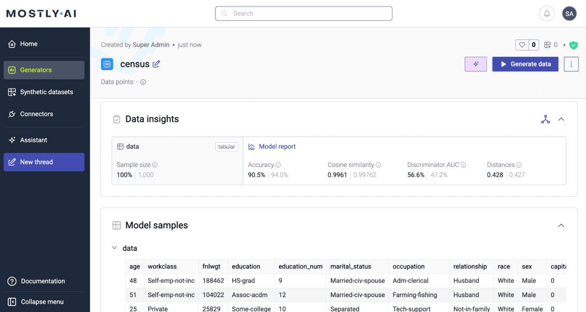Click the education_num column header
The height and width of the screenshot is (312, 586).
tap(300, 267)
